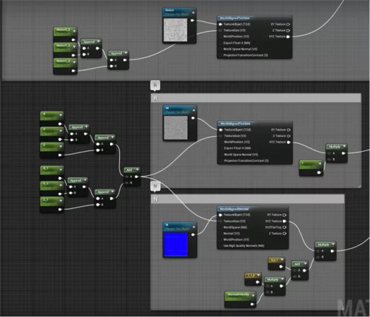Click WorldPosition pin on R comment's WorldAlignedTexture
The width and height of the screenshot is (370, 317).
[221, 142]
